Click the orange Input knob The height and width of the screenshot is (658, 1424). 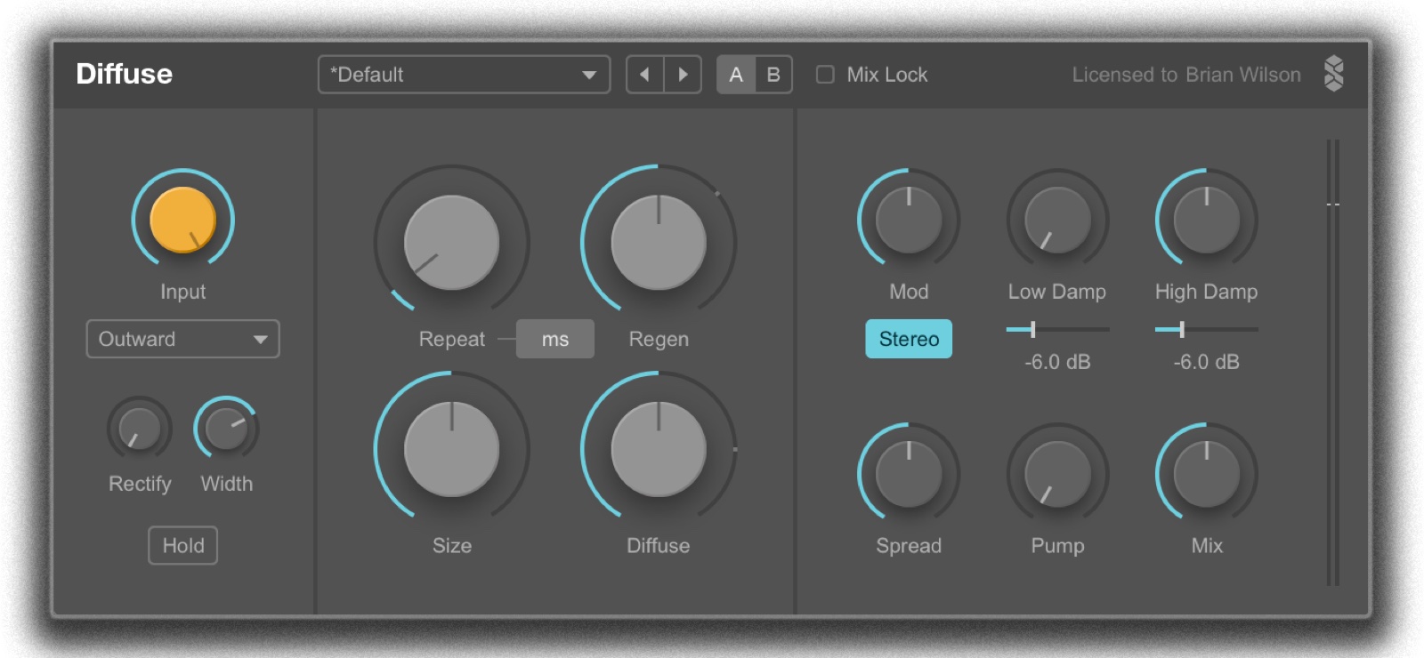coord(182,220)
